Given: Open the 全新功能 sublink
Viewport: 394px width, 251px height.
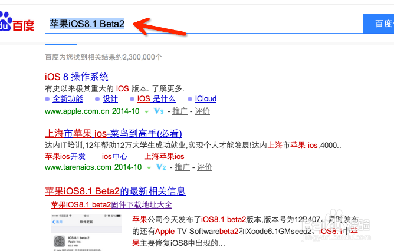Looking at the screenshot, I should 68,99.
